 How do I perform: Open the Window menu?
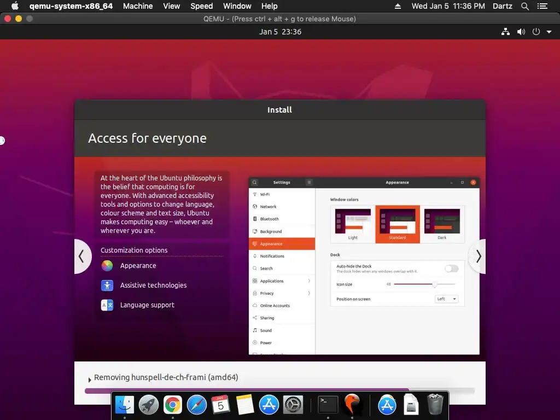[237, 6]
